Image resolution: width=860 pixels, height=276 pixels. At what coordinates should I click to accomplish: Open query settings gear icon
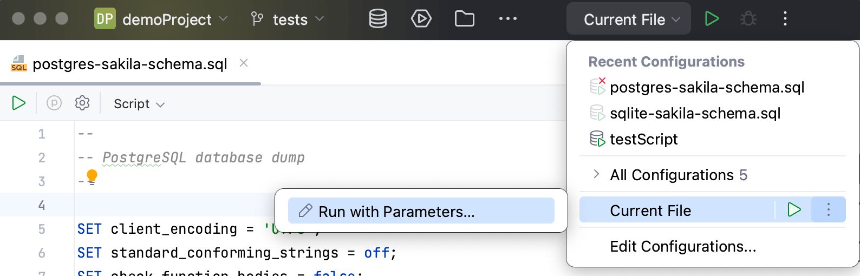[82, 103]
